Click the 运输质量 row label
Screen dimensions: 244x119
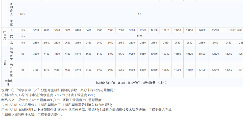pos(11,54)
